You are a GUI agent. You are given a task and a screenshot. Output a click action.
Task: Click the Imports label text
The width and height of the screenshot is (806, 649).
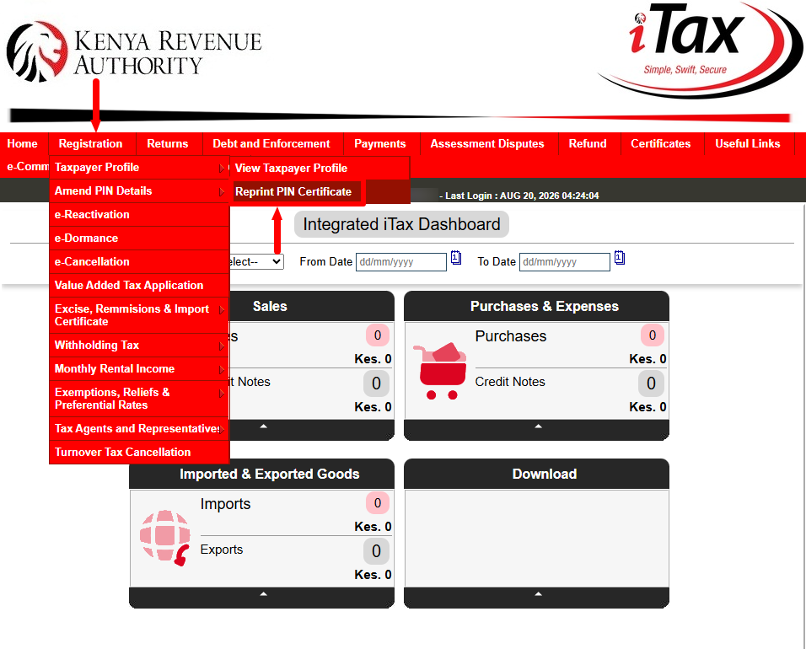(225, 504)
